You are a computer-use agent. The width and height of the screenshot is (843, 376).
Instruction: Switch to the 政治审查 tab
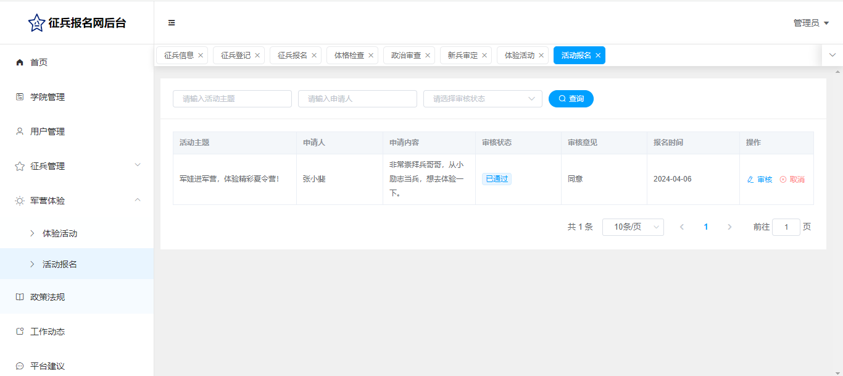click(405, 56)
